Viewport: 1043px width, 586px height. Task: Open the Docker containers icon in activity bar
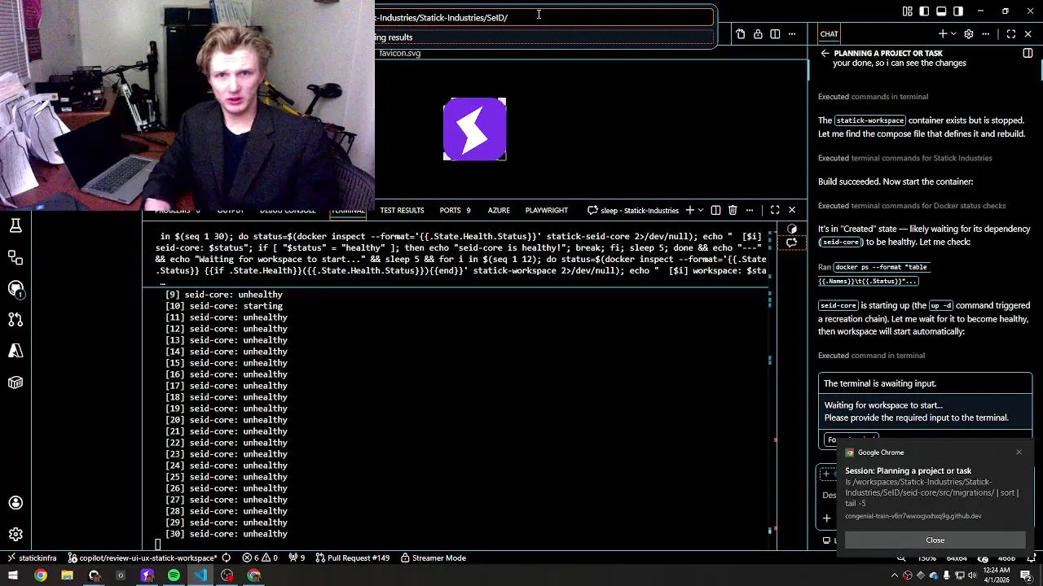tap(15, 383)
